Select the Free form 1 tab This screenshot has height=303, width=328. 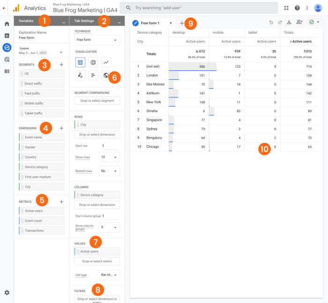point(150,23)
